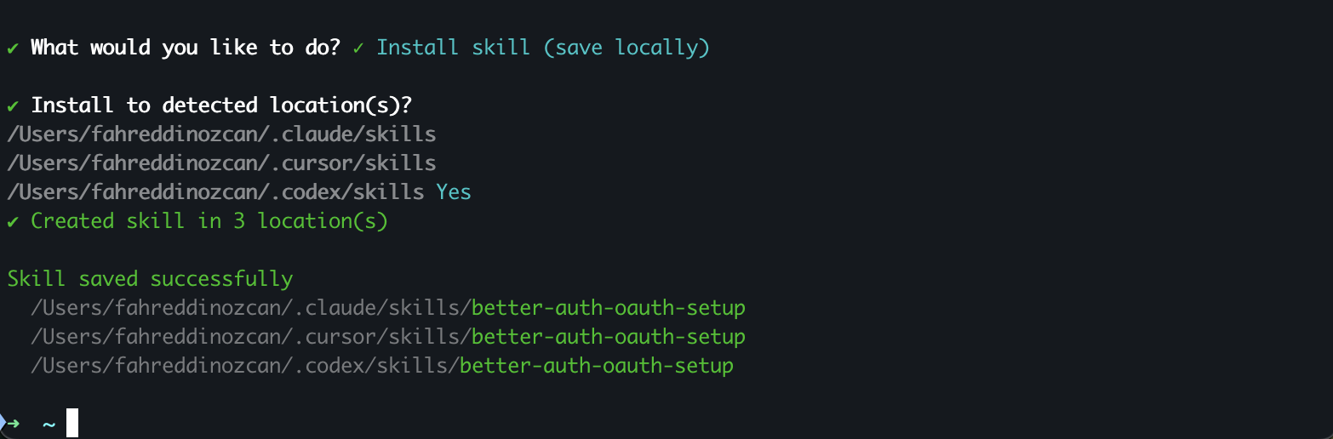1333x439 pixels.
Task: Click the "What would you like to do?" question
Action: click(x=186, y=48)
